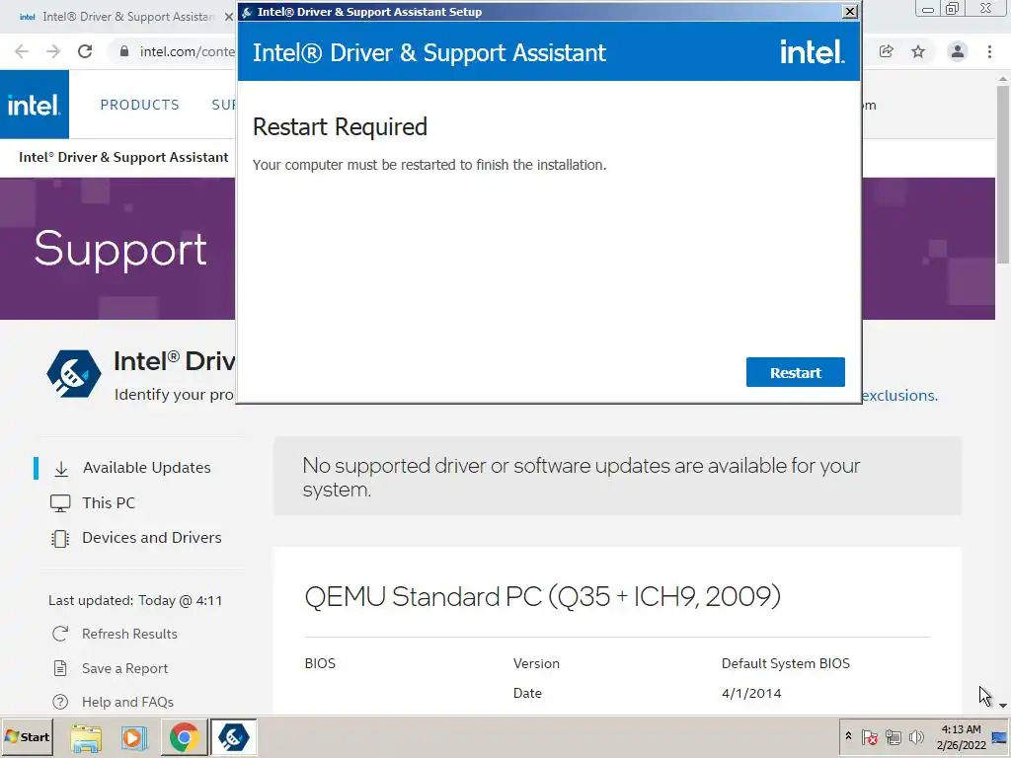Click the circular refresh icon in sidebar
Image resolution: width=1011 pixels, height=758 pixels.
[x=60, y=634]
